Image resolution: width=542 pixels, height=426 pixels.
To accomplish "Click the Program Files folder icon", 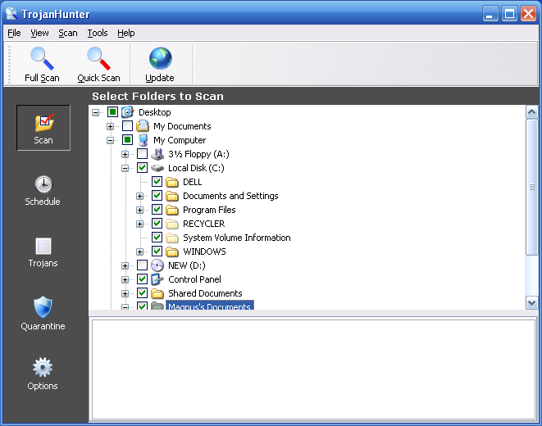I will [x=172, y=210].
